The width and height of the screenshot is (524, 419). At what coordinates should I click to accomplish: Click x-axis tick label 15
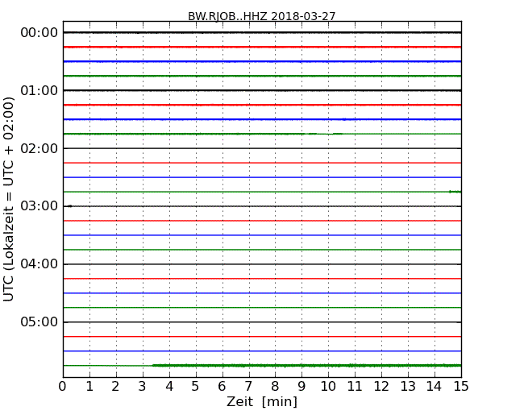point(461,387)
